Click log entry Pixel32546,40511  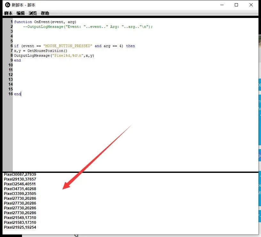point(20,184)
